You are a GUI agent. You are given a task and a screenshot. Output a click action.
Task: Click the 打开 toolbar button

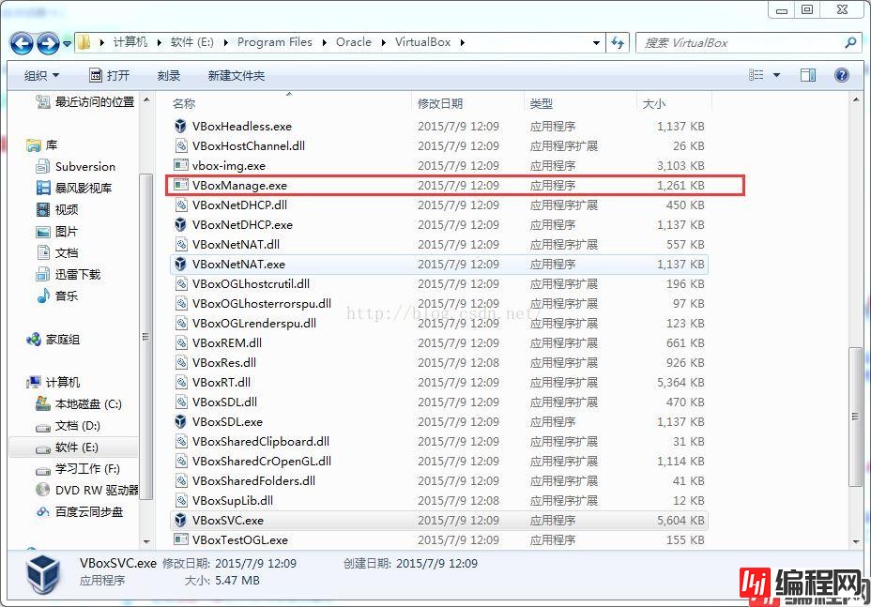click(110, 75)
